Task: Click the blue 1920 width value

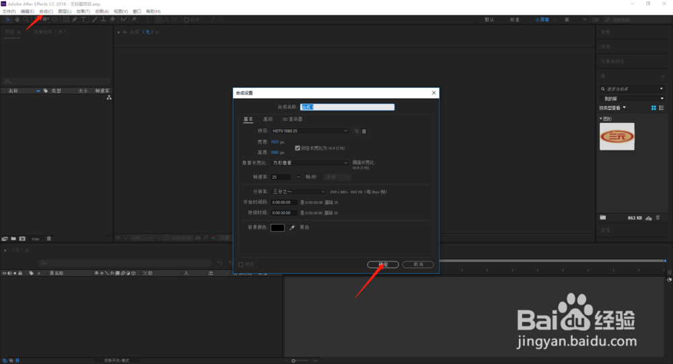Action: (x=275, y=142)
